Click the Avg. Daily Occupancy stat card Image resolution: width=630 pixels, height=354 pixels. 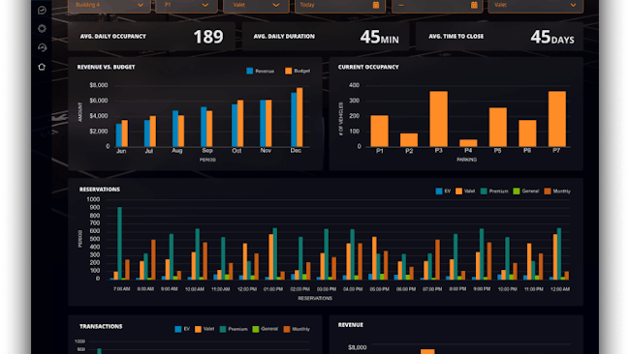151,37
